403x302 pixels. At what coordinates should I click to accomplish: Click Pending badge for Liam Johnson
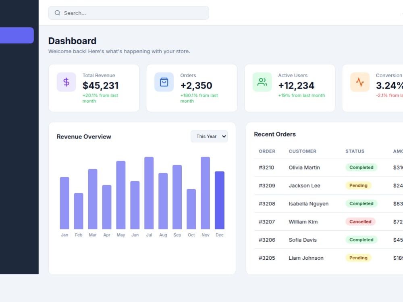(358, 258)
